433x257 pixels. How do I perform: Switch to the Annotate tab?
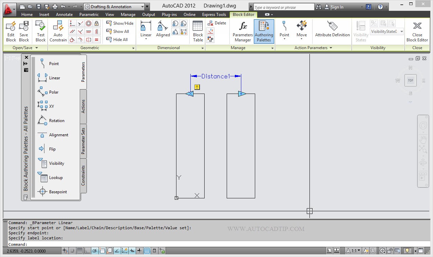(x=64, y=15)
